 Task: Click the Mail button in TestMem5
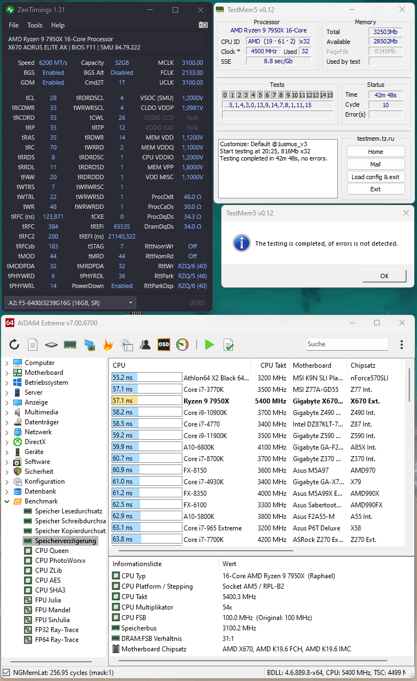(x=376, y=164)
